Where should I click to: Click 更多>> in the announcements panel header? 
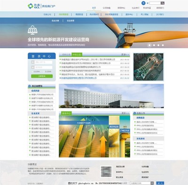pyautogui.click(x=125, y=54)
